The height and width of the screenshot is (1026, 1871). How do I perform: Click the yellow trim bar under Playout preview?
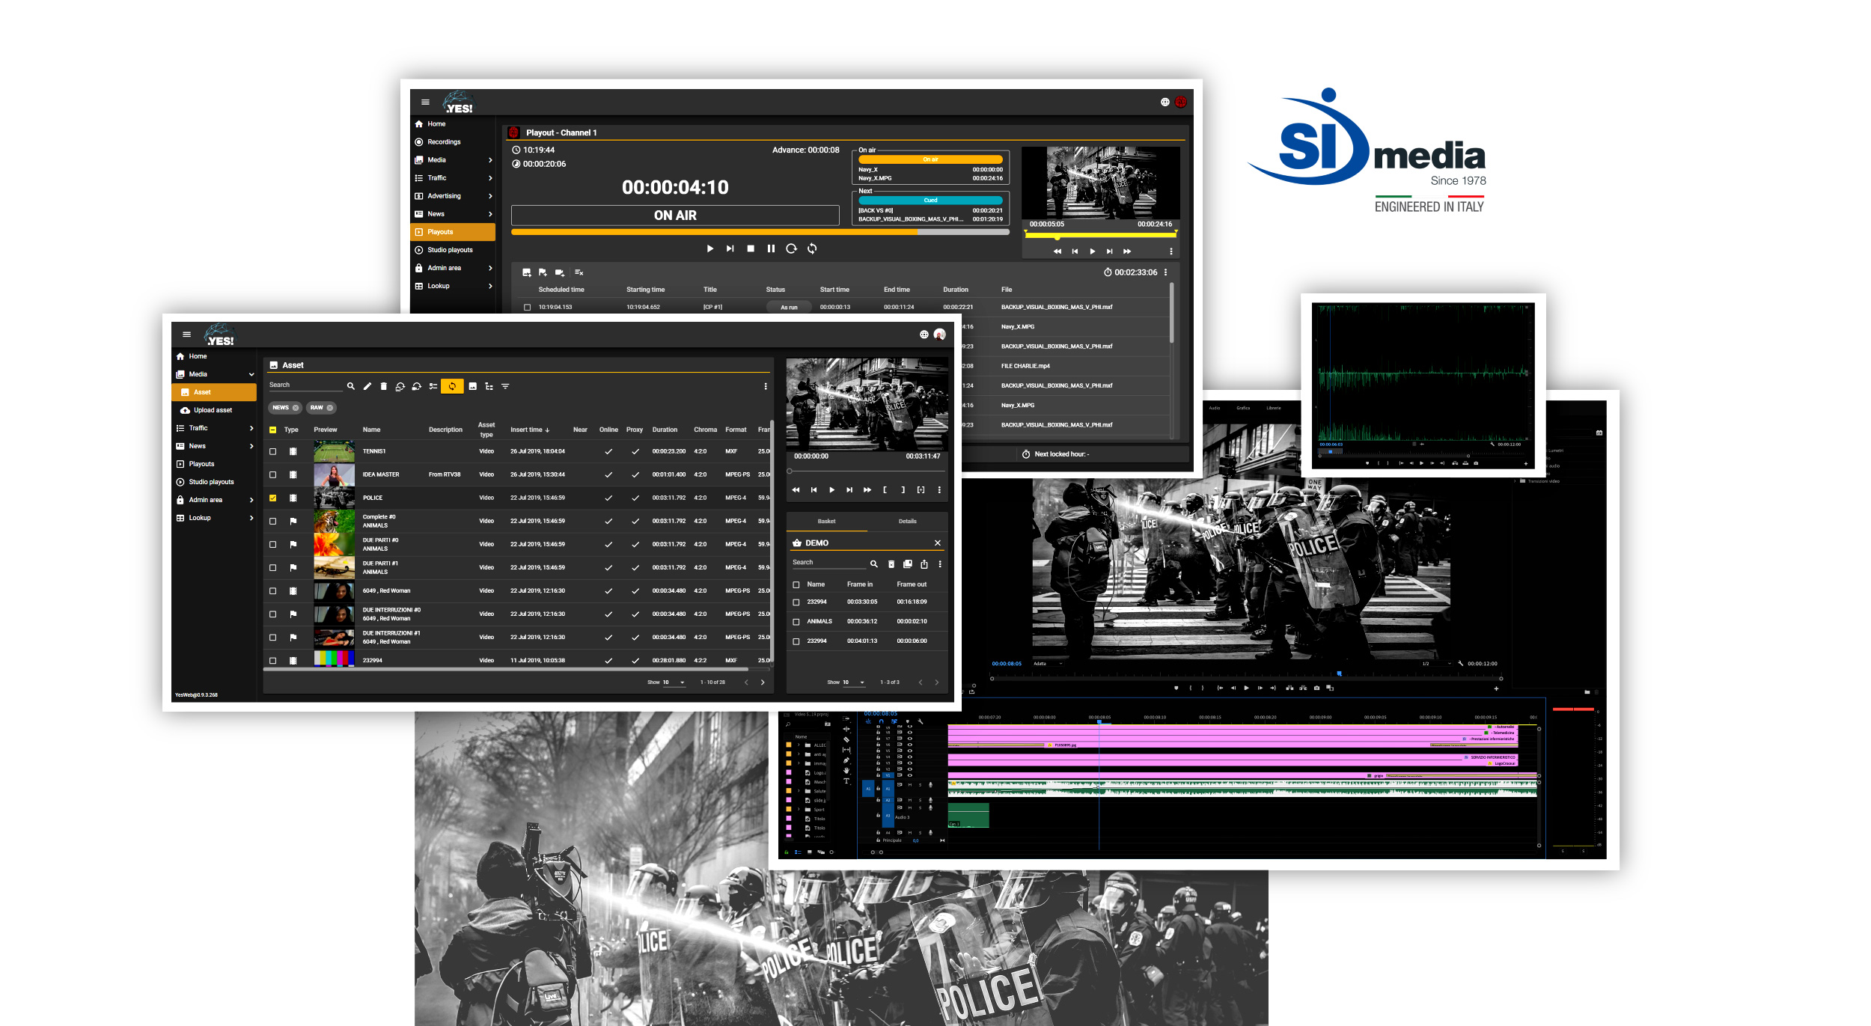(x=1100, y=234)
